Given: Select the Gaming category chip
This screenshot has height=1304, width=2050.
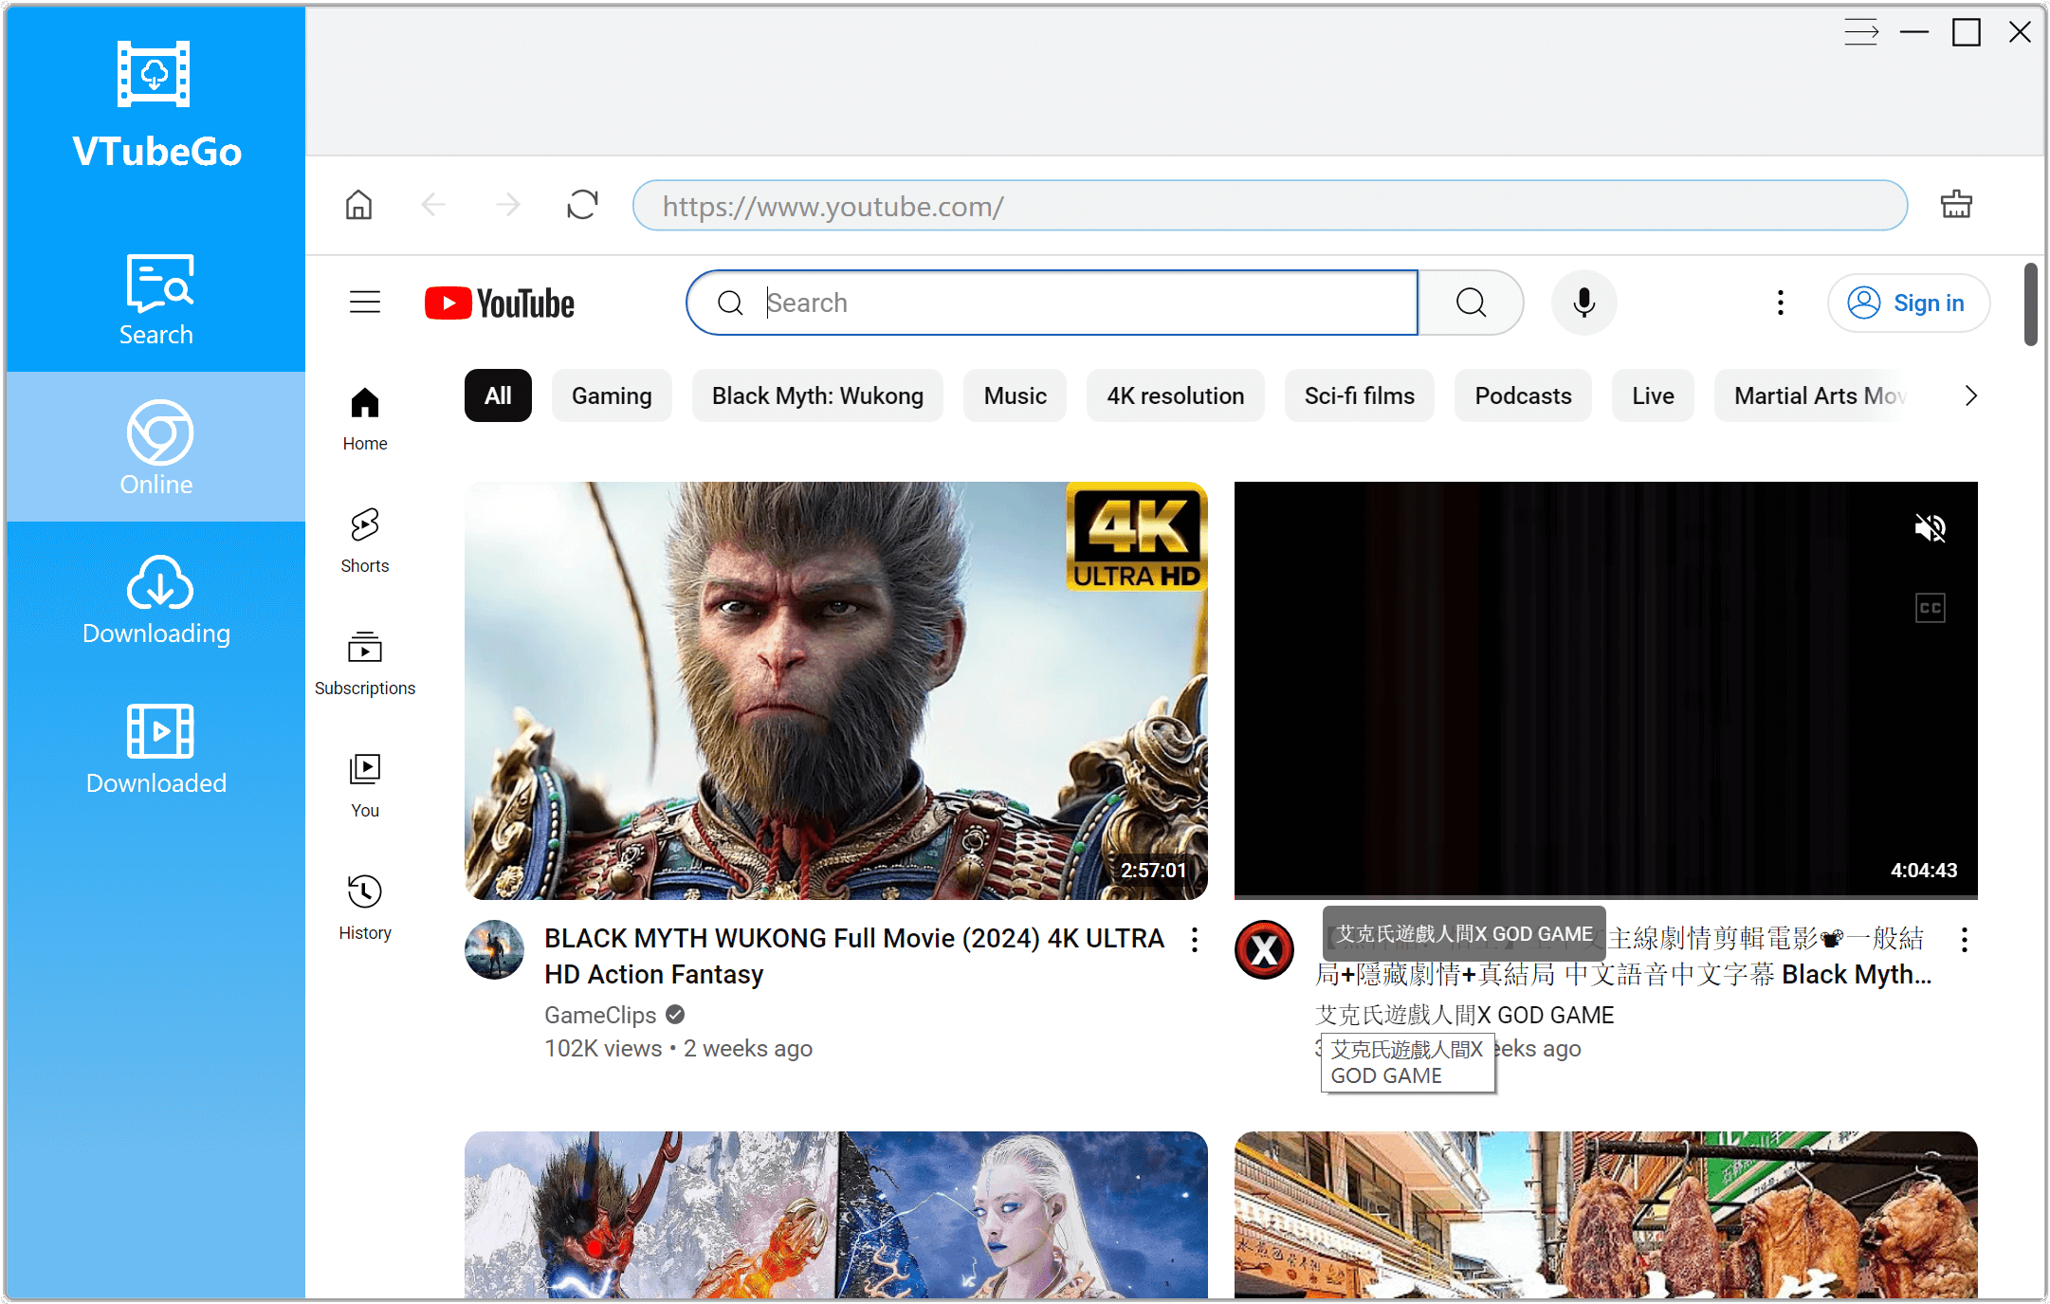Looking at the screenshot, I should (612, 395).
